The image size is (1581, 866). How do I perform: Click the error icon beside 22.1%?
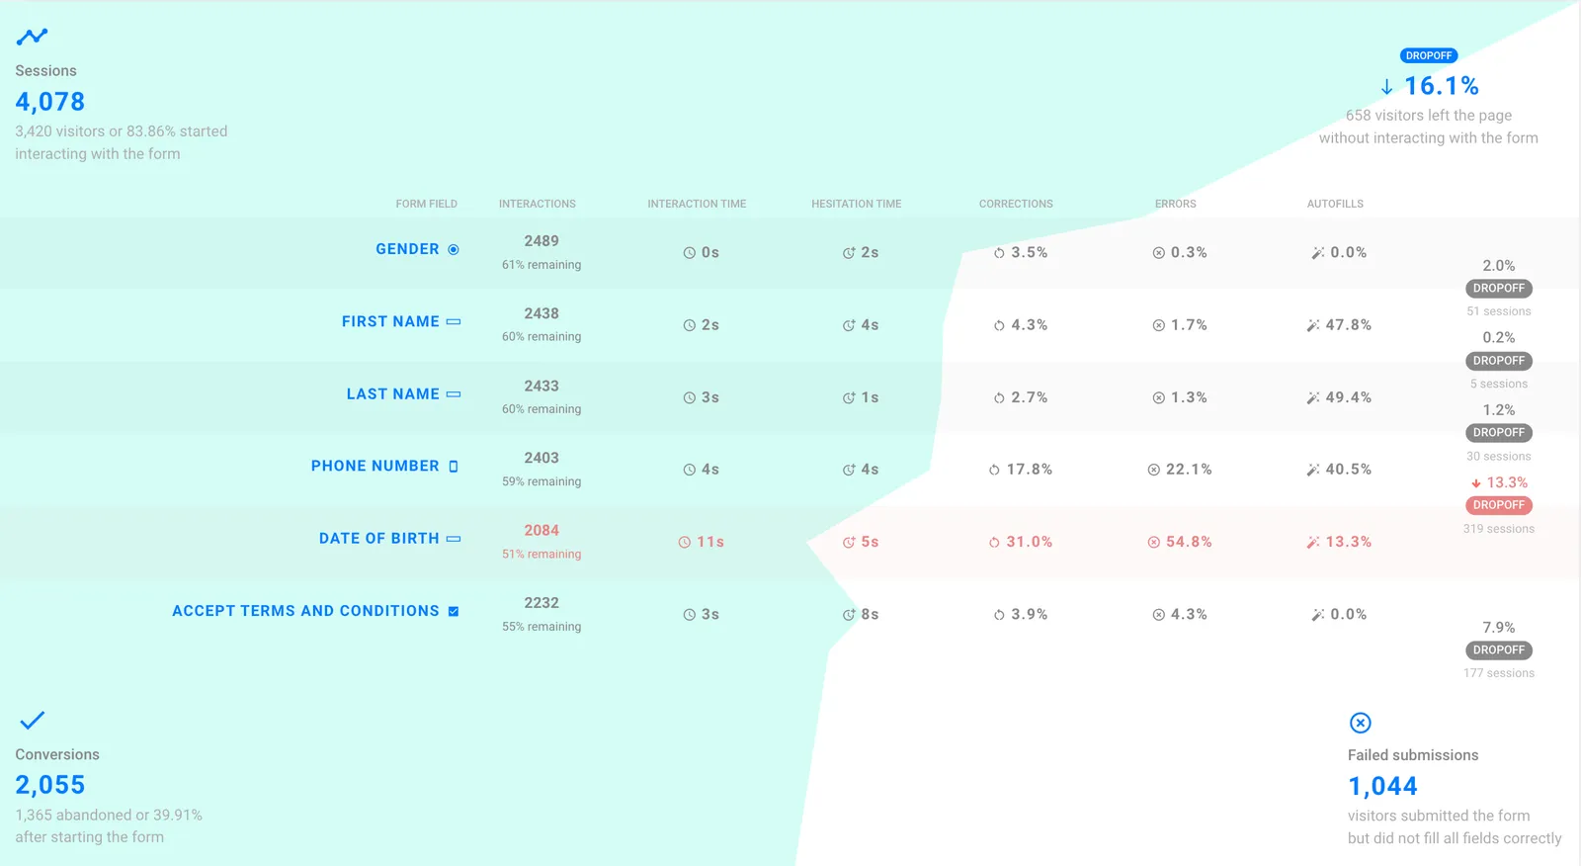[x=1153, y=470]
